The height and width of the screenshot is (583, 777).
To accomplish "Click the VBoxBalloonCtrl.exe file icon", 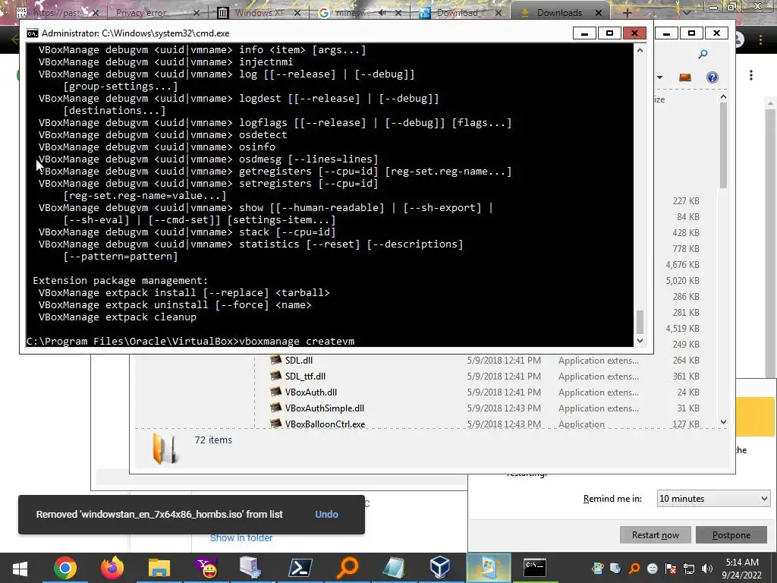I will click(x=276, y=424).
